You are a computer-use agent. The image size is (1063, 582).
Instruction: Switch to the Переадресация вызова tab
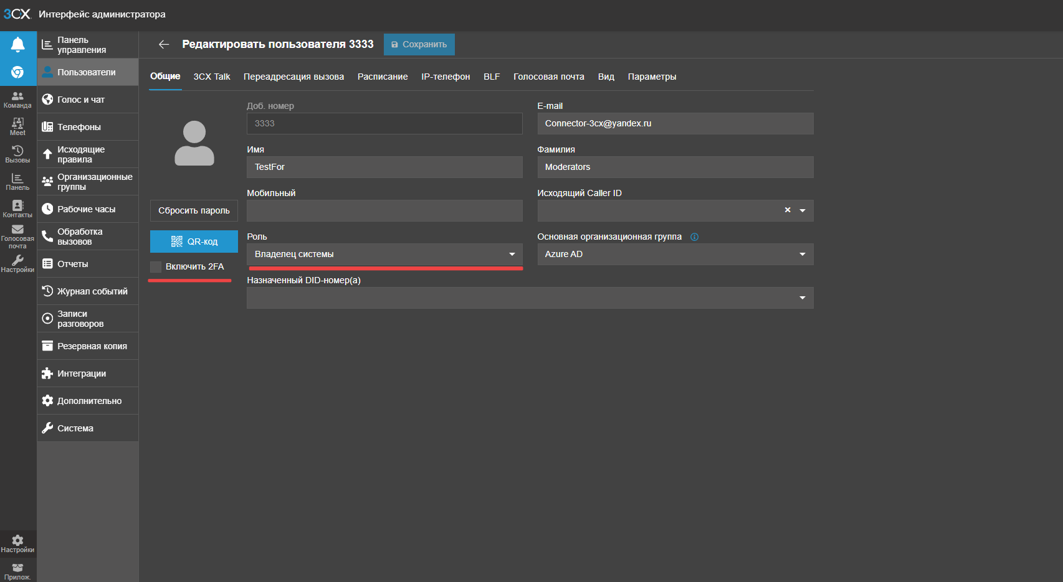[293, 77]
